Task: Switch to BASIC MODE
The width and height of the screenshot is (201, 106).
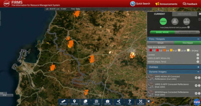Action: [x=162, y=32]
